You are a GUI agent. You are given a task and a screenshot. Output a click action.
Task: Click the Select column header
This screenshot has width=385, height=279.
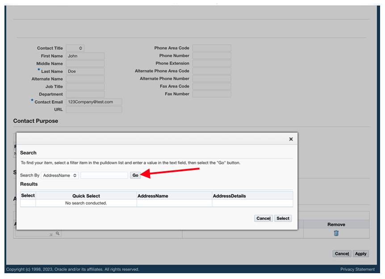tap(28, 195)
